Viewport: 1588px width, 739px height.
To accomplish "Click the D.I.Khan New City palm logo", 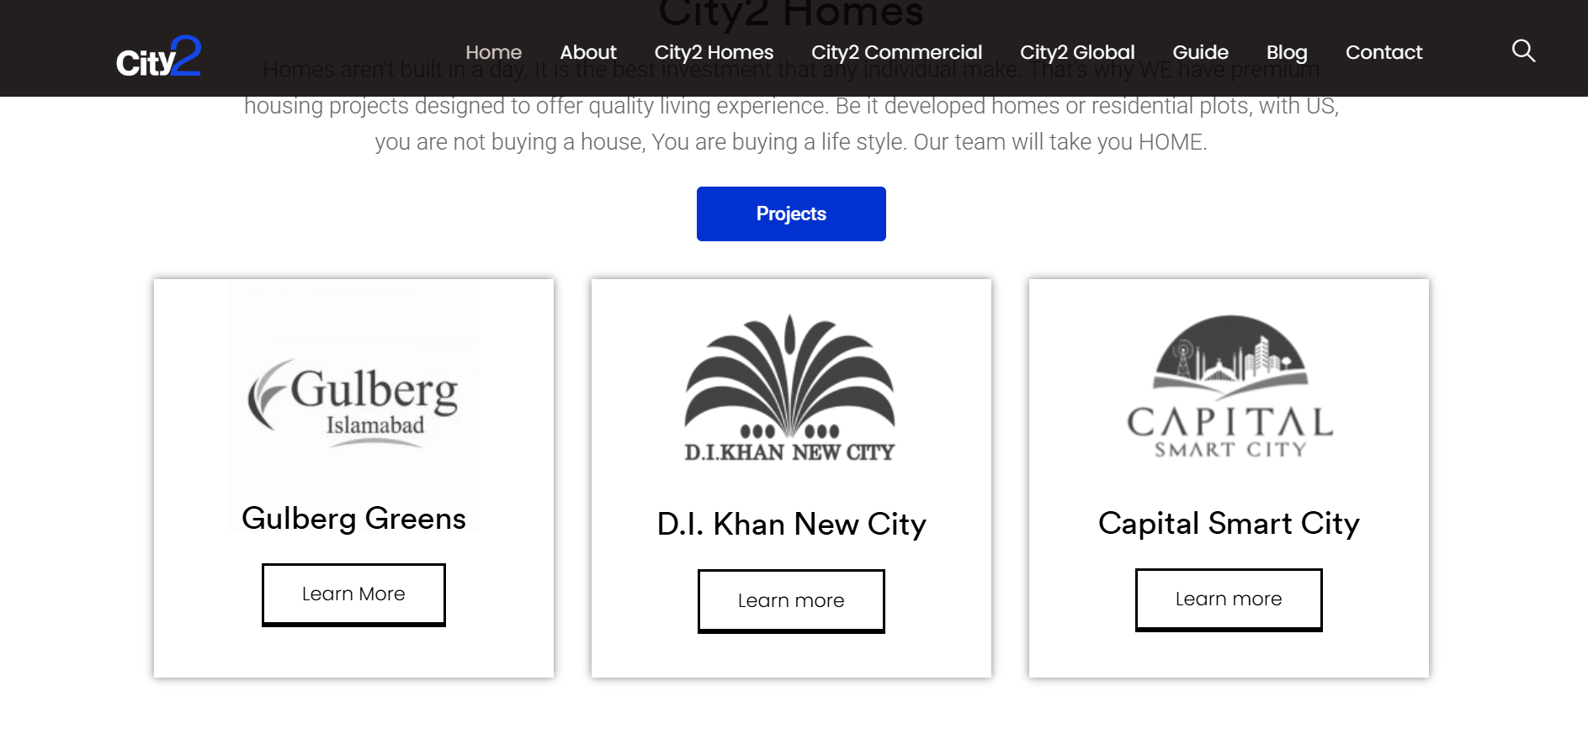I will [790, 388].
